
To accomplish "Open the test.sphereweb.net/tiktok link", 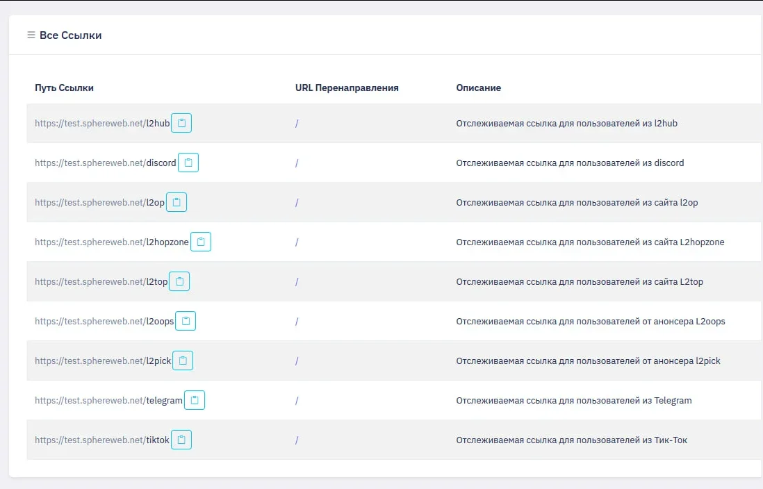I will [x=102, y=440].
